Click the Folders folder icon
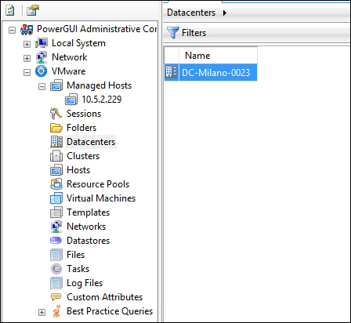This screenshot has height=323, width=351. click(56, 128)
